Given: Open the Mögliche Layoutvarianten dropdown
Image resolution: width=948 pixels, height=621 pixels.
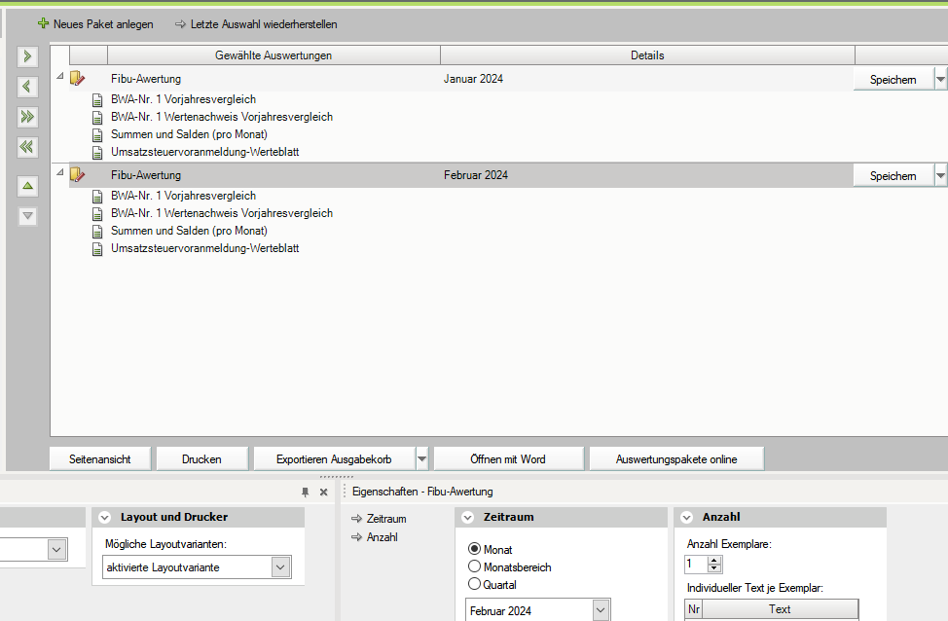Looking at the screenshot, I should [280, 567].
